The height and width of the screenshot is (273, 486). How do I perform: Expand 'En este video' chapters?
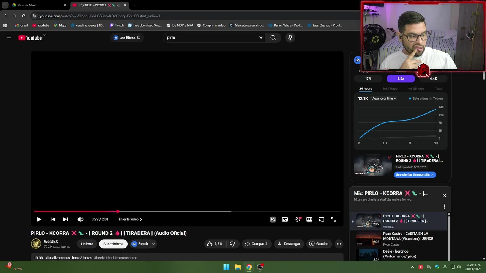130,219
